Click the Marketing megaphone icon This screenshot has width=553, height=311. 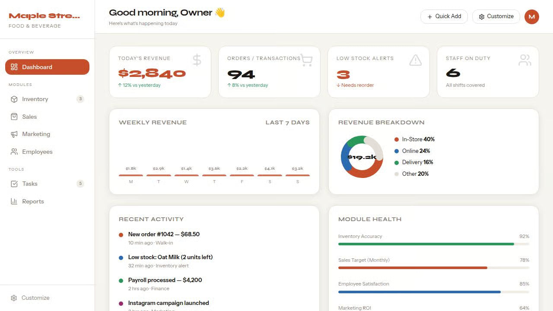13,134
